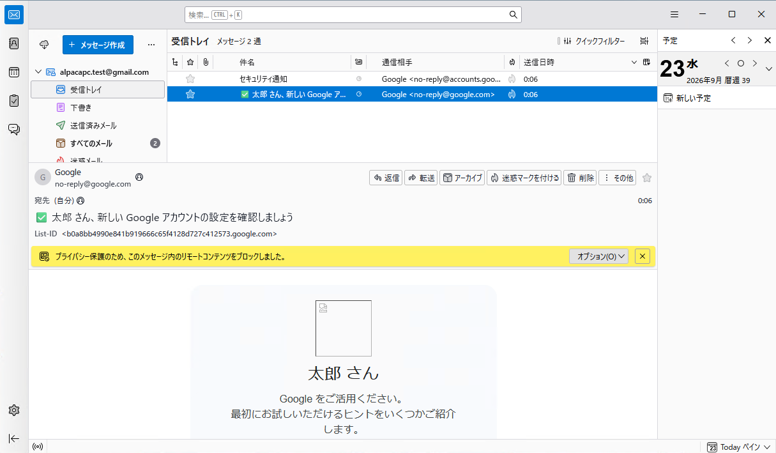Go to next day in Today pane
Screen dimensions: 776x453
click(755, 63)
